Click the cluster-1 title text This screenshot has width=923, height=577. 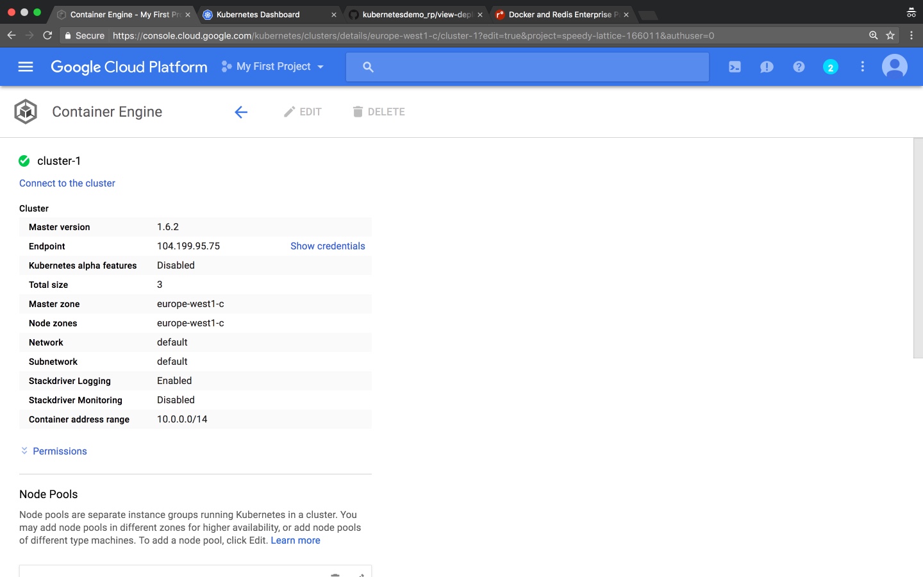point(59,161)
